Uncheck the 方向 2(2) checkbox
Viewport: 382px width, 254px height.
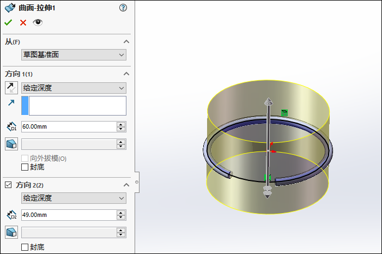click(x=8, y=185)
